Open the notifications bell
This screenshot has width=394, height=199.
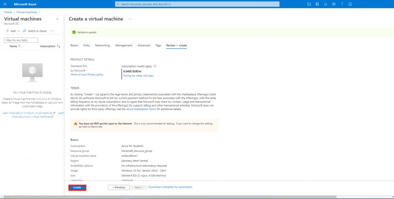326,4
